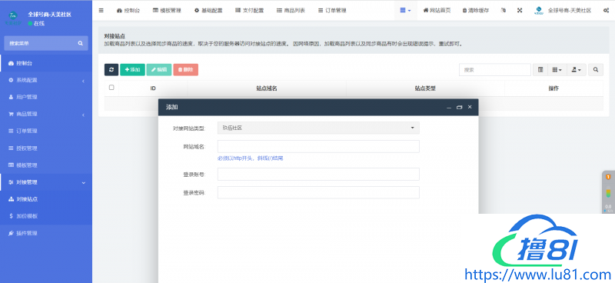Click the 登录账号 input field
The width and height of the screenshot is (615, 283).
tap(318, 175)
